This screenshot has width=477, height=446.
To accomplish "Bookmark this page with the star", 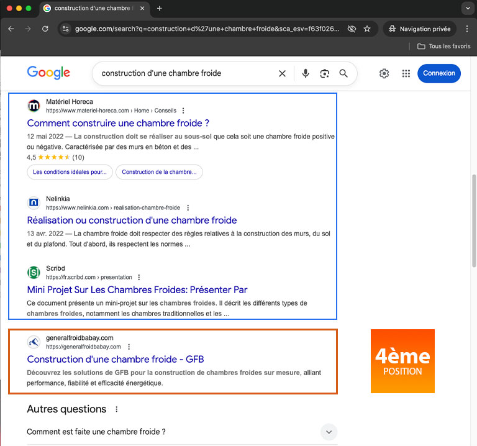I will pyautogui.click(x=367, y=29).
